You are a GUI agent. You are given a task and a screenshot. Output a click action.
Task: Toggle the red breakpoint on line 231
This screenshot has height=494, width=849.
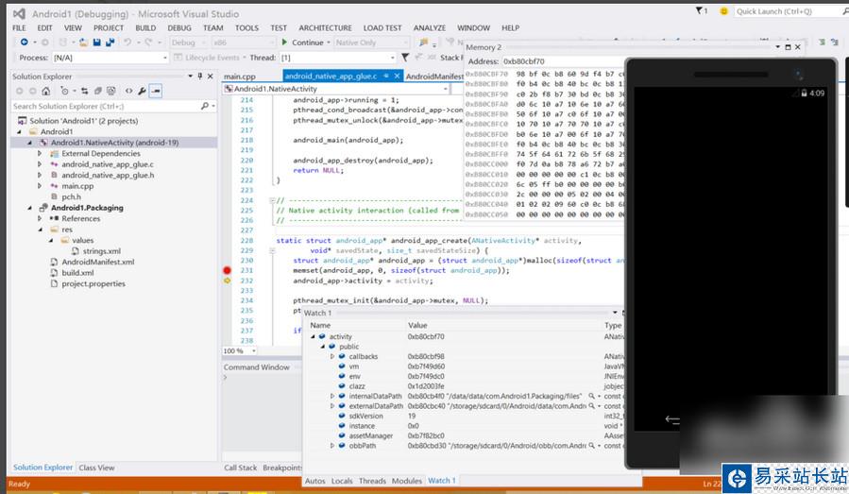pyautogui.click(x=227, y=270)
